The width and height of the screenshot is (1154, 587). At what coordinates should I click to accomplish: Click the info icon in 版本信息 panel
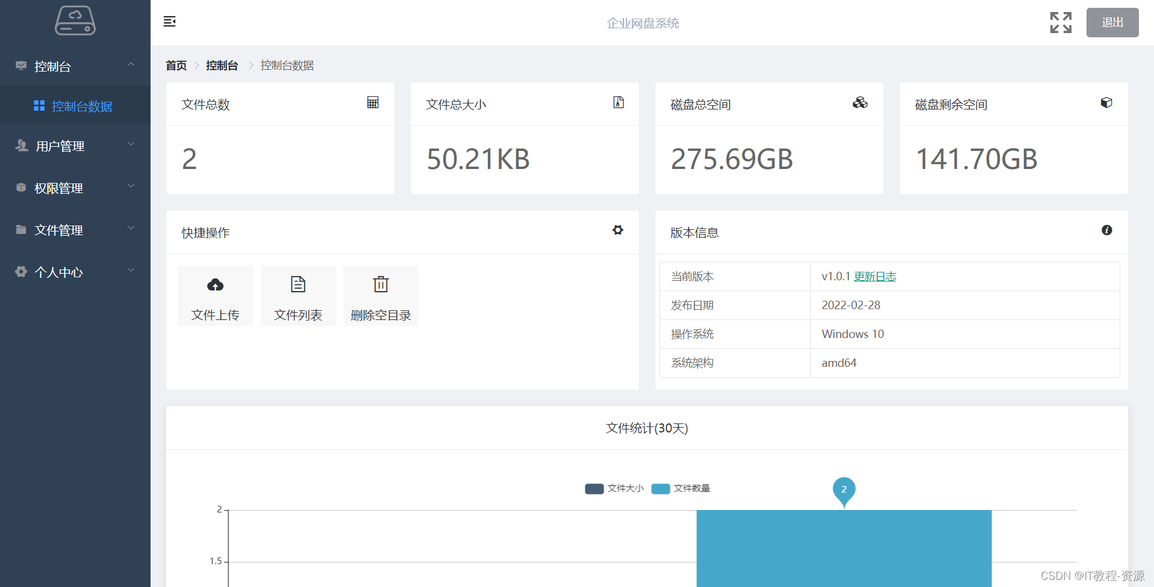(1107, 230)
